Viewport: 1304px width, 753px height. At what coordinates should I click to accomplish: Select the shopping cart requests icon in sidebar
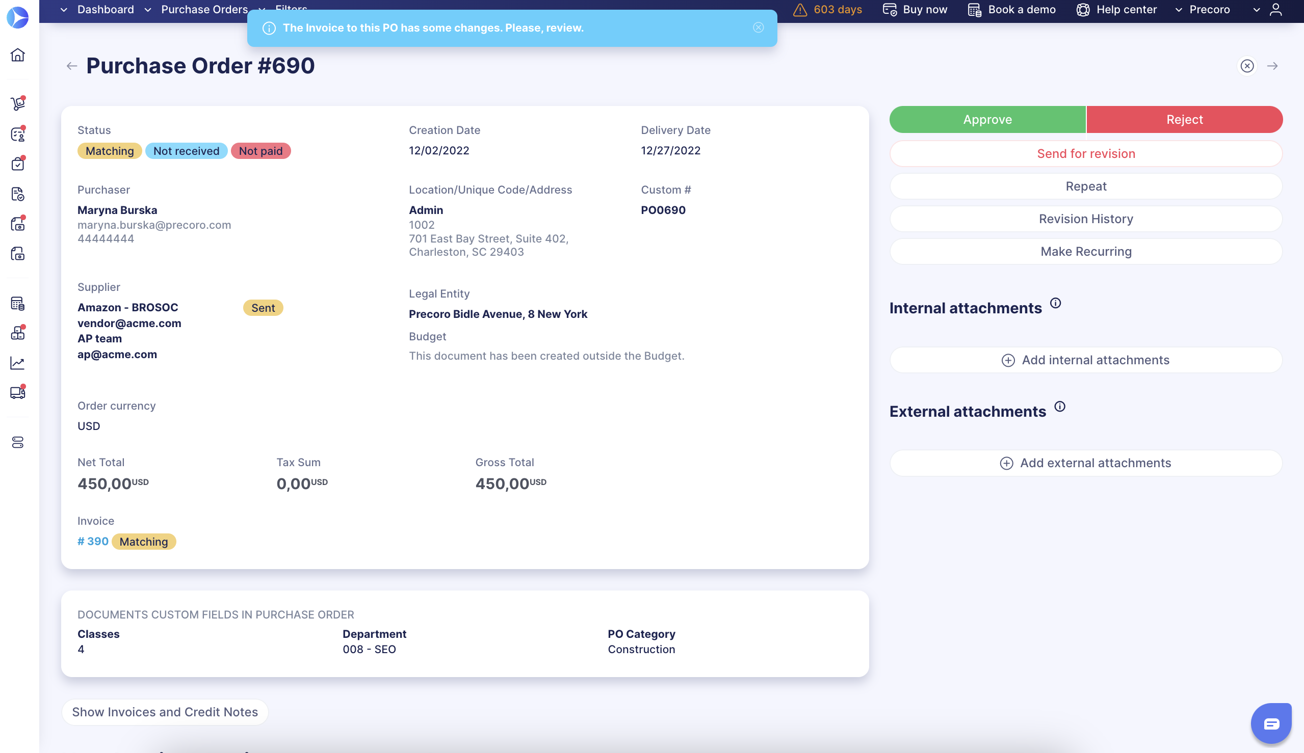click(18, 103)
